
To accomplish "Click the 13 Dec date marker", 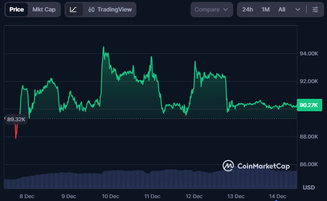I will [x=236, y=196].
